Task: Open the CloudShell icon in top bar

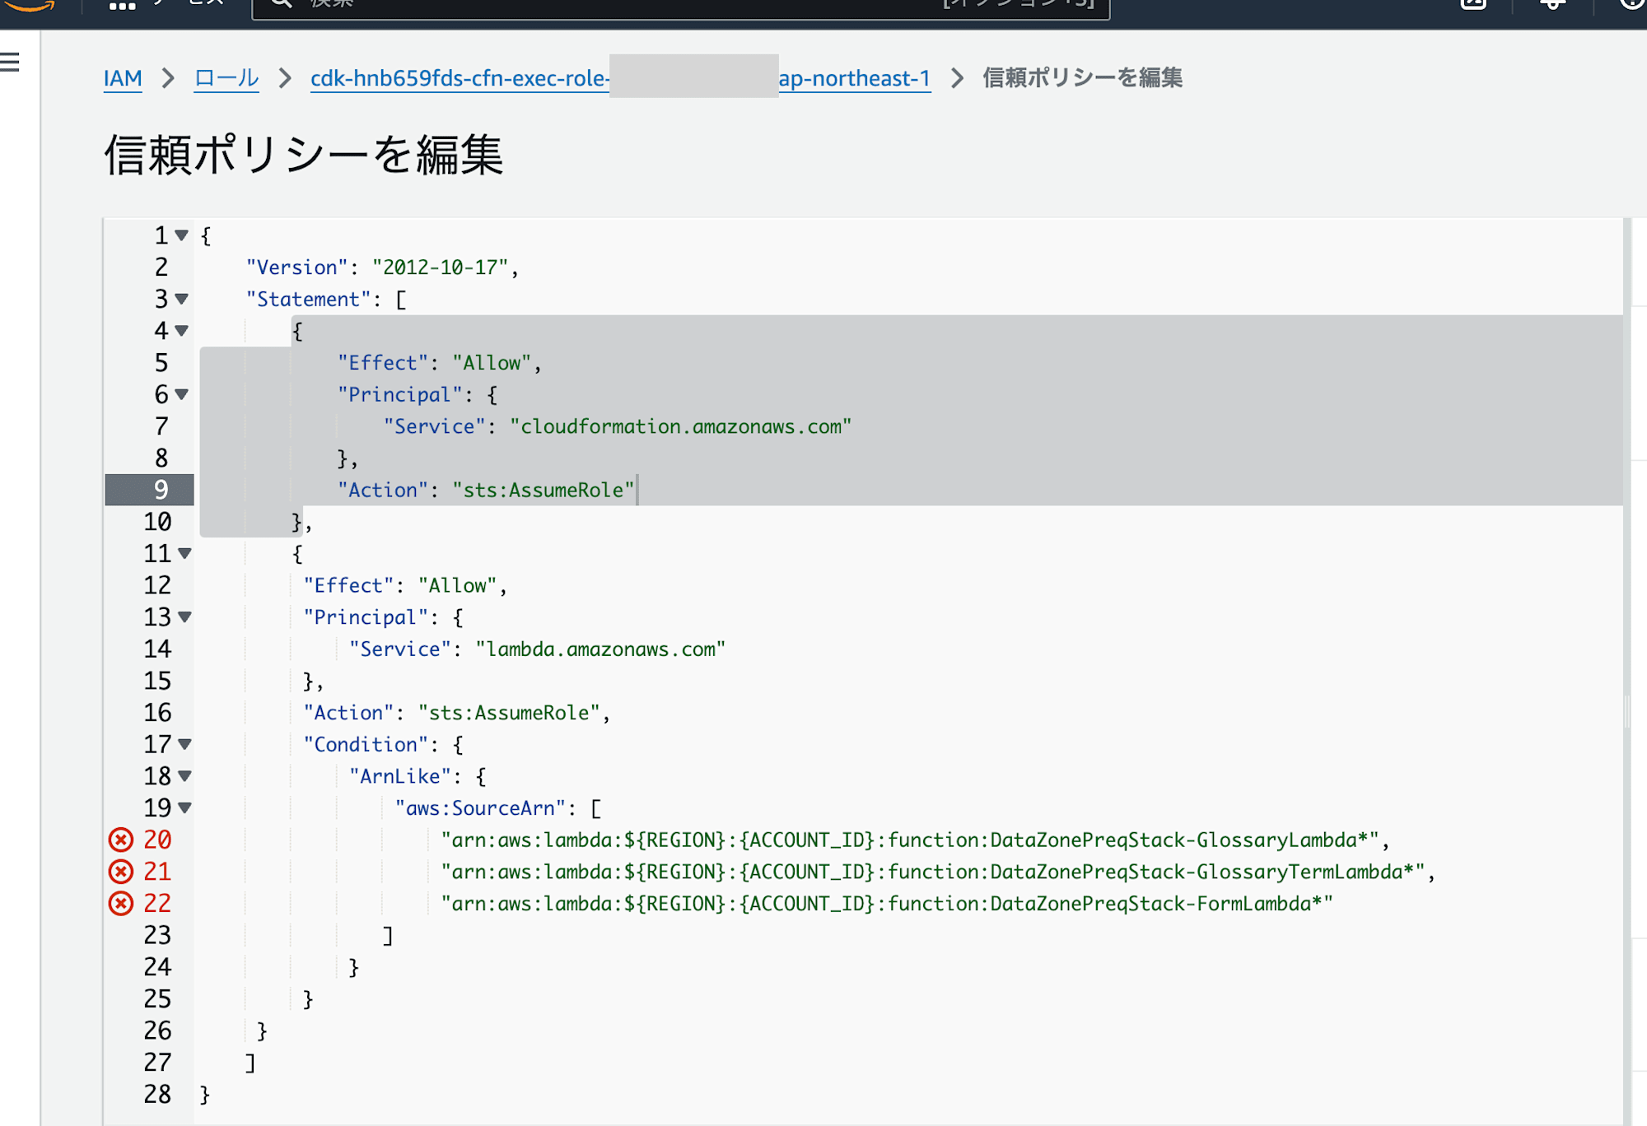Action: coord(1473,3)
